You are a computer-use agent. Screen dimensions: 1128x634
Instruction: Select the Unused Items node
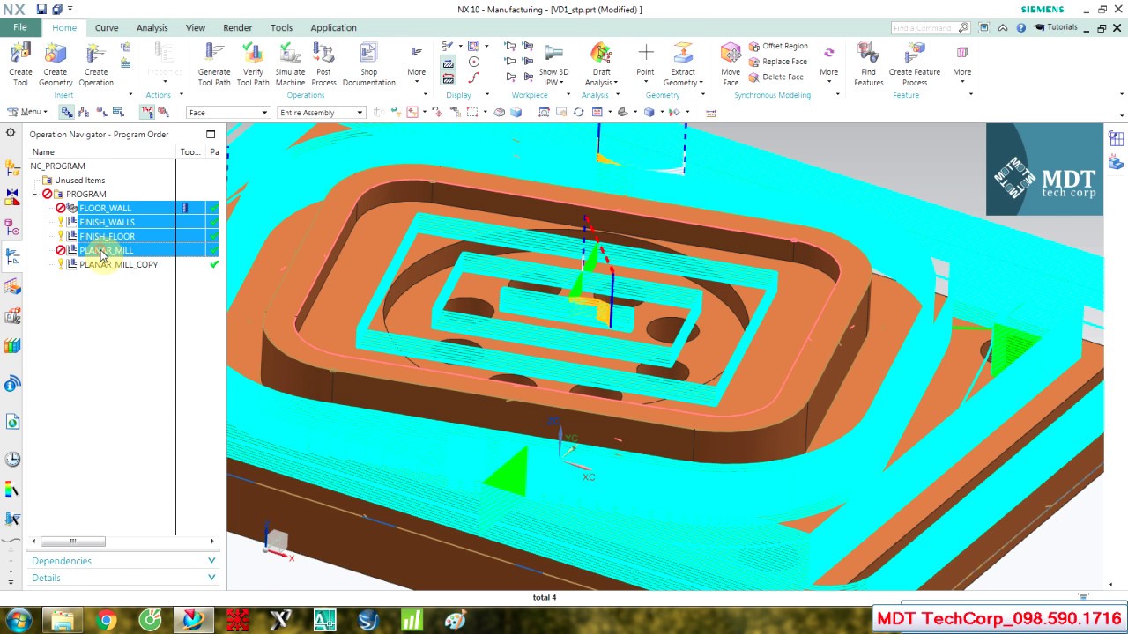[79, 180]
